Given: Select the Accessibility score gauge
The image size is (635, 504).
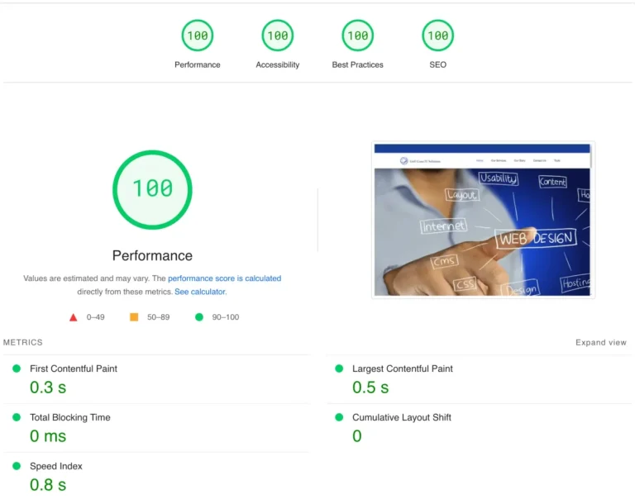Looking at the screenshot, I should coord(278,36).
